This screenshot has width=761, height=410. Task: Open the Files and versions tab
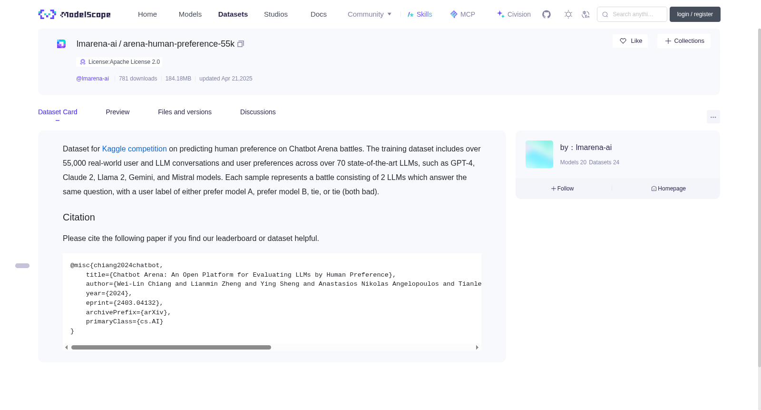point(185,112)
